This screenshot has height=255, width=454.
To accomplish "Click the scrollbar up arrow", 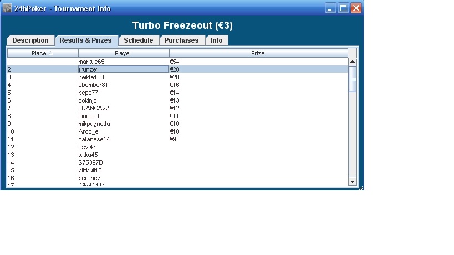I will pos(353,62).
